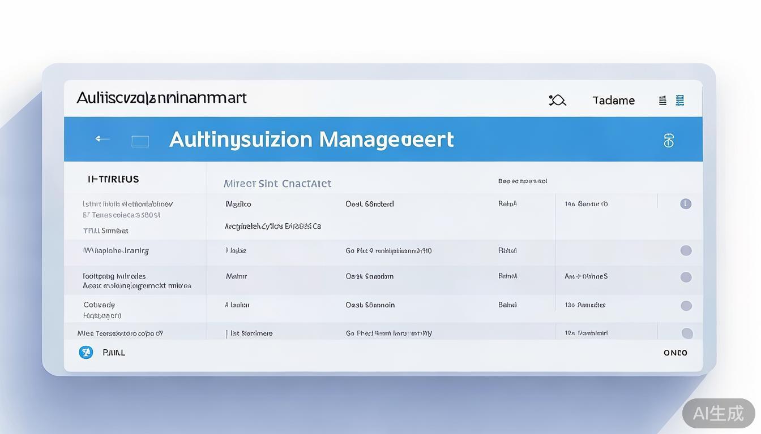The height and width of the screenshot is (434, 761).
Task: Open the Tadame menu in top bar
Action: 613,101
